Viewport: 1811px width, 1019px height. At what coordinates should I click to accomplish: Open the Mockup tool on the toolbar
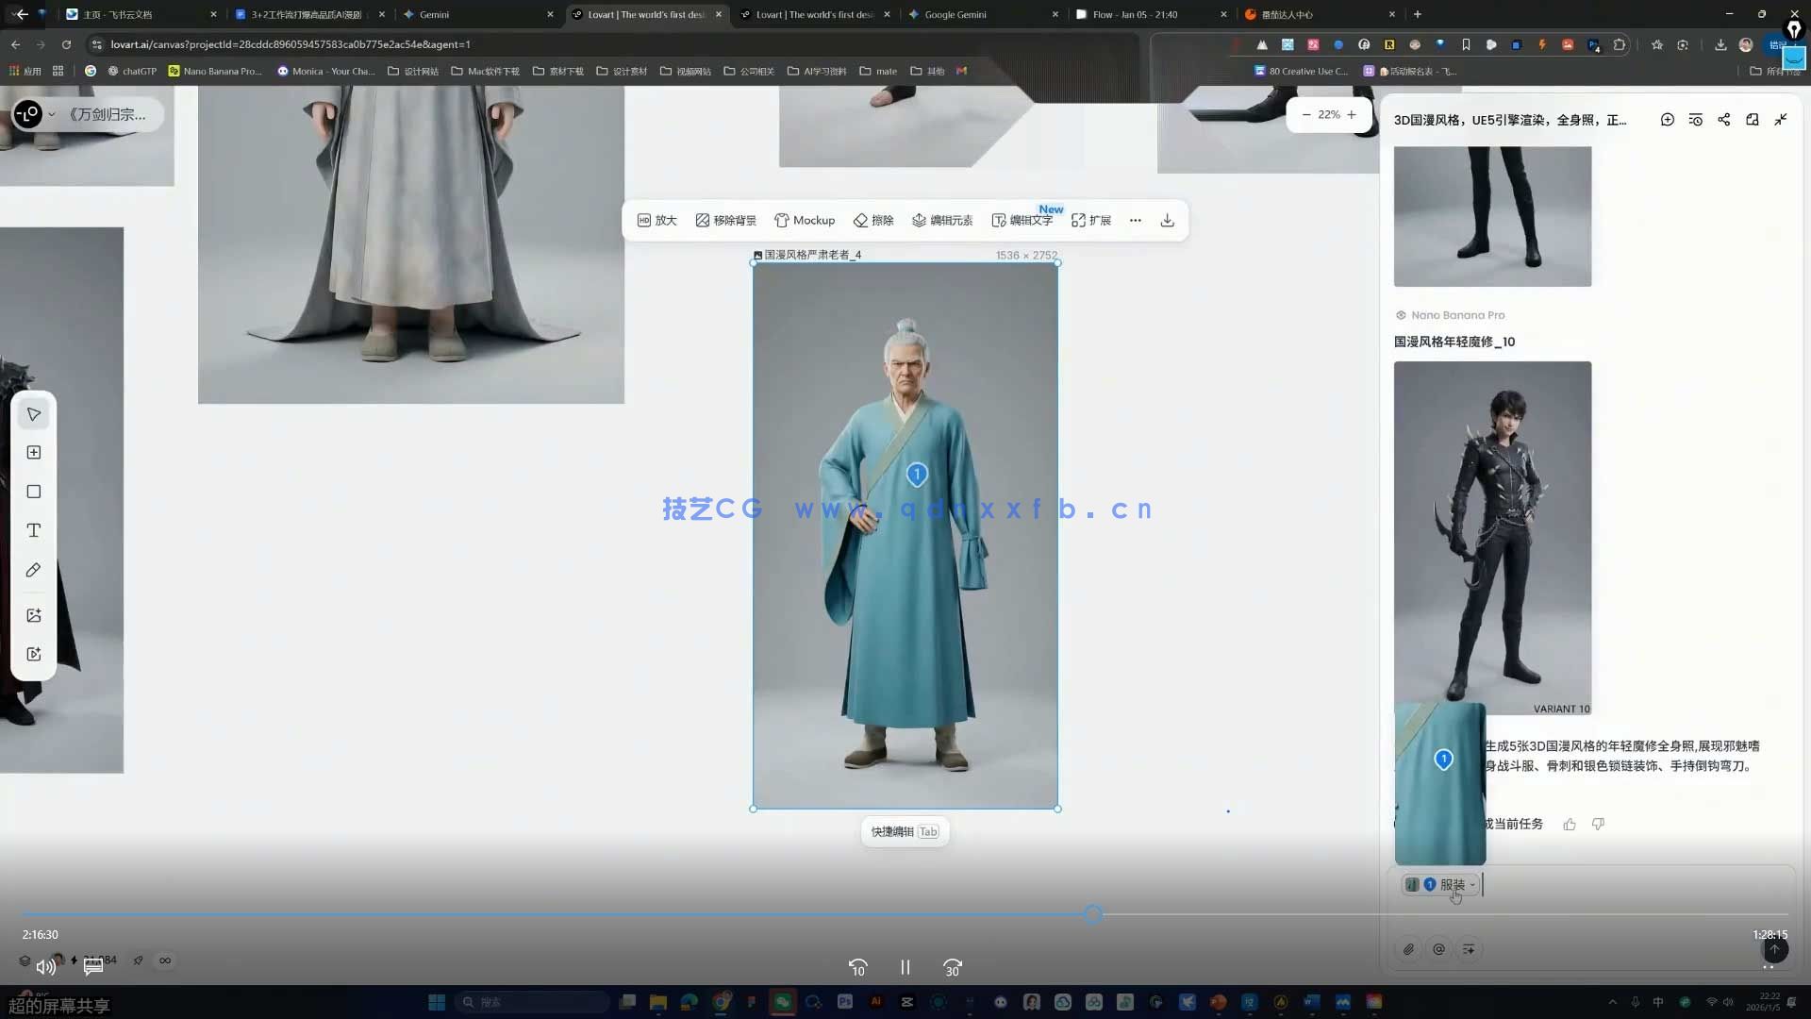(x=805, y=220)
